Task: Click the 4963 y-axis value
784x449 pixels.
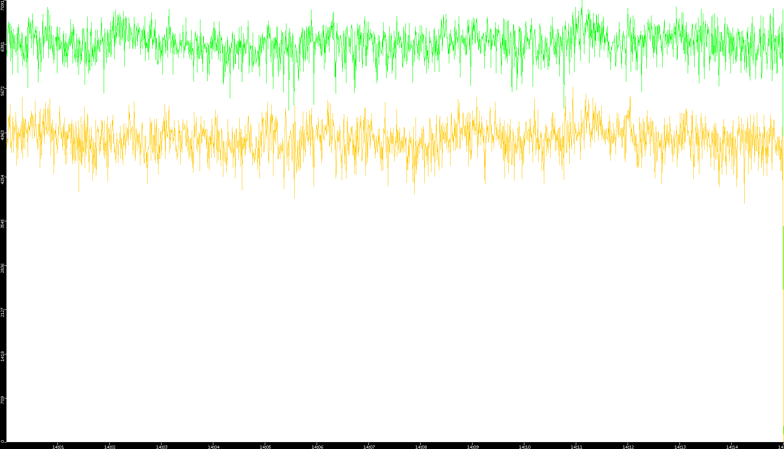Action: (3, 135)
